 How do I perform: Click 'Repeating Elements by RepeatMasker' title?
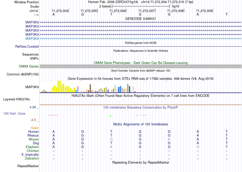(141, 162)
